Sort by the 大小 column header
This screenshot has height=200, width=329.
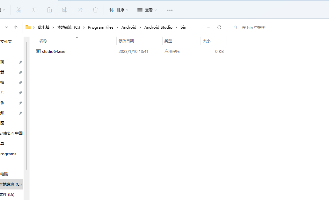point(207,41)
